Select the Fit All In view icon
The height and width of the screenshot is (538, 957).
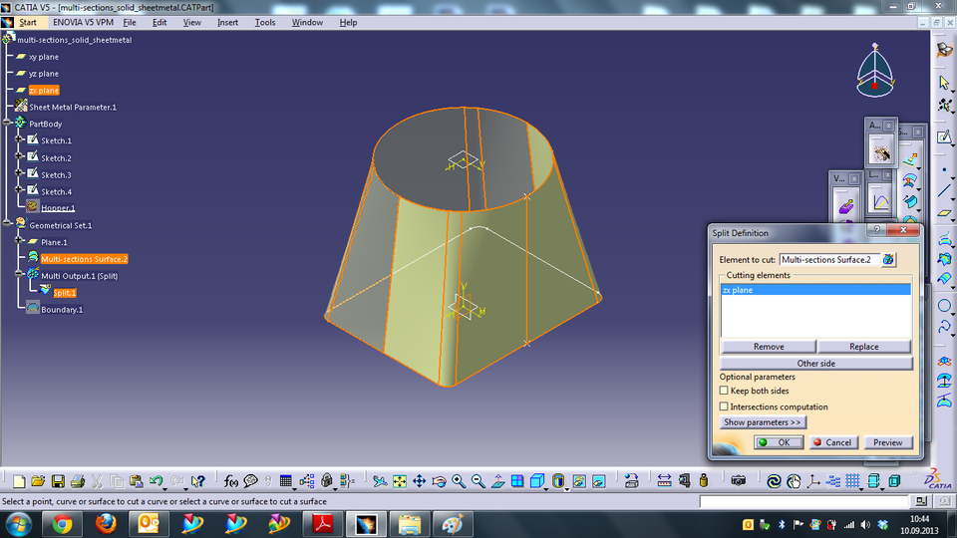(x=400, y=481)
